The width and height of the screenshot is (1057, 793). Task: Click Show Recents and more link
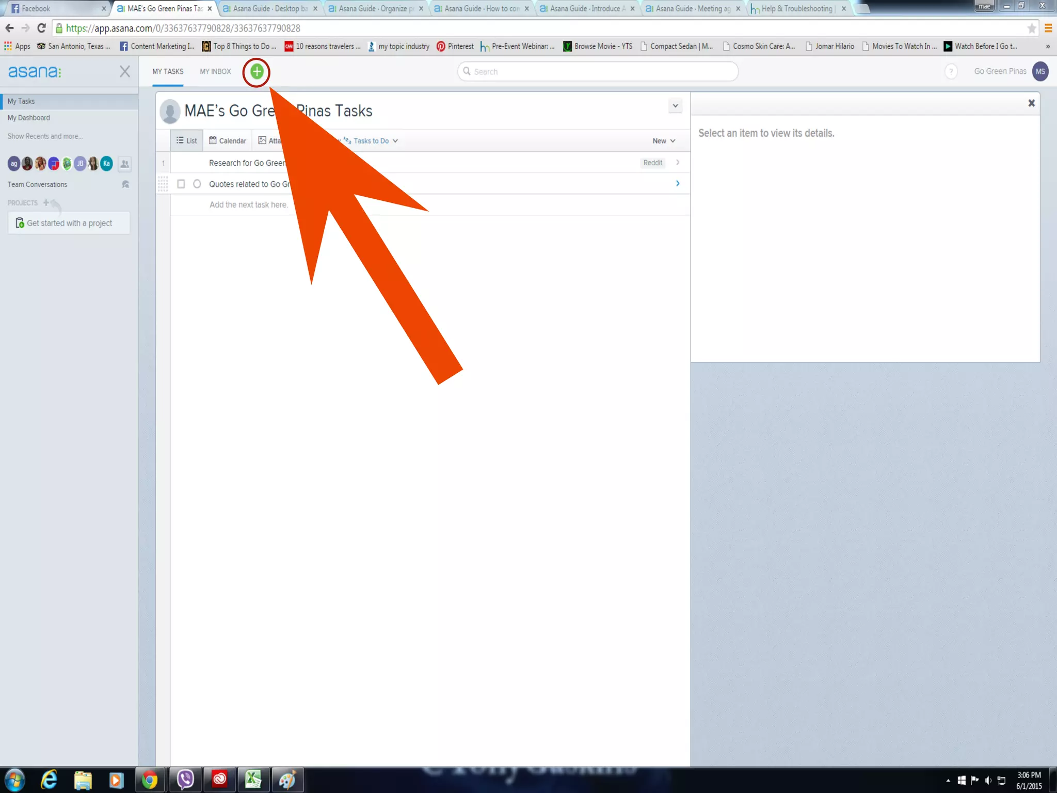(45, 136)
